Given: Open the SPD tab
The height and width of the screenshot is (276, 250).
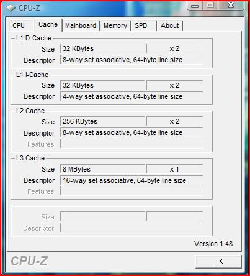Looking at the screenshot, I should coord(143,25).
